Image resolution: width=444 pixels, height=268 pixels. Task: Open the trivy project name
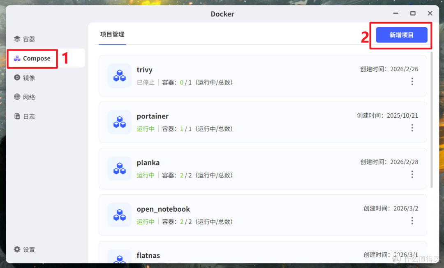click(x=144, y=70)
